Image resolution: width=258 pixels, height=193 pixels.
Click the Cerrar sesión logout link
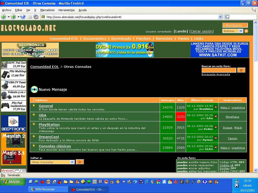202,31
